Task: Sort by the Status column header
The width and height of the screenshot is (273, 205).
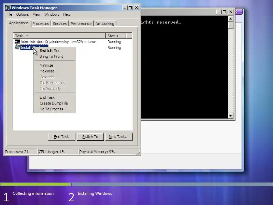Action: point(116,36)
